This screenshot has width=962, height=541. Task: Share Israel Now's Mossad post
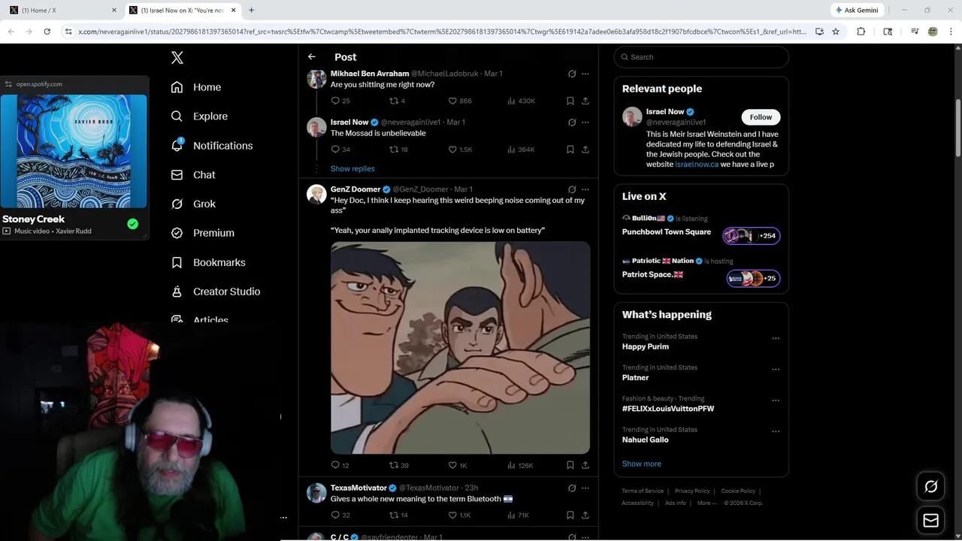pos(585,150)
